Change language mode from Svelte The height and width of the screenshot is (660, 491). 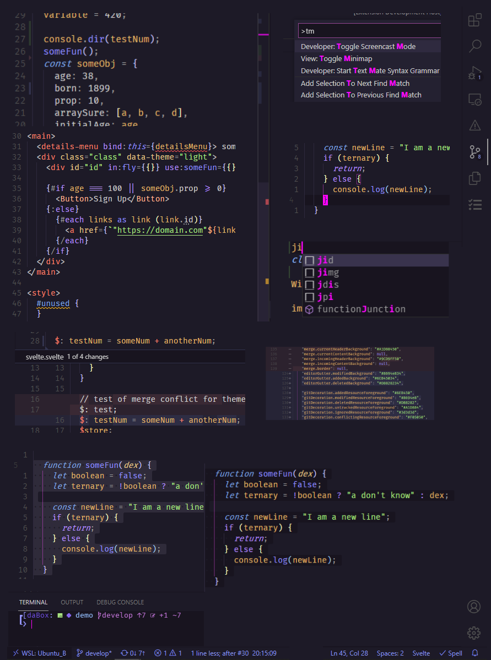[x=421, y=653]
